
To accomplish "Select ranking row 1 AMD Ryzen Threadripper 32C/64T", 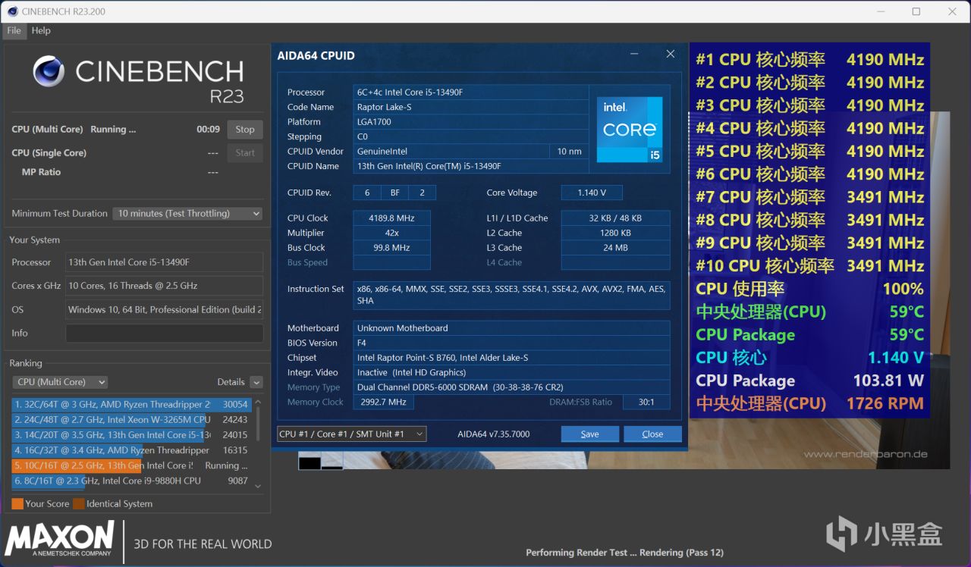I will [131, 405].
